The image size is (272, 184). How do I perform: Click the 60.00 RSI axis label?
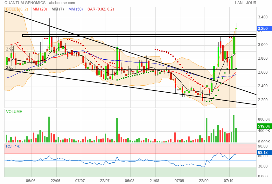(x=263, y=156)
